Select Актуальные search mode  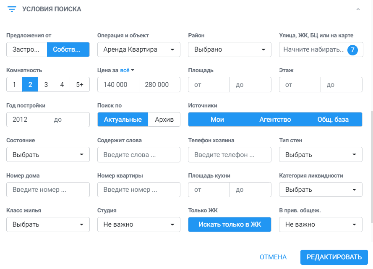click(123, 120)
